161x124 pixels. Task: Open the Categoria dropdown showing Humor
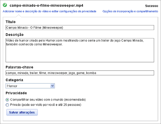(x=30, y=86)
